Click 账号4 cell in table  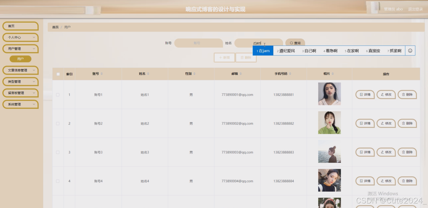98,181
